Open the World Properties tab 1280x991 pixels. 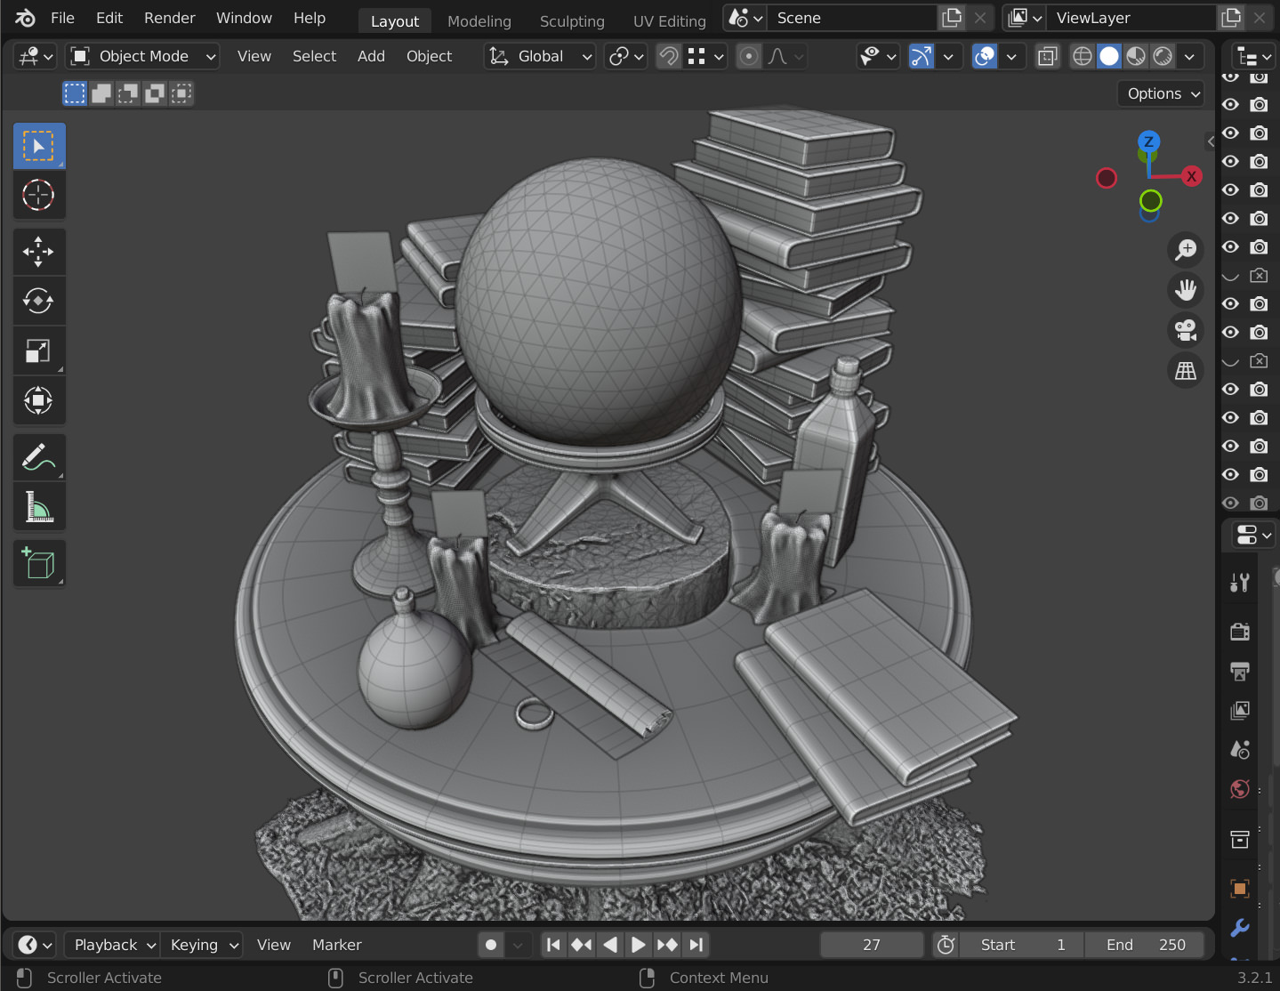(x=1239, y=789)
